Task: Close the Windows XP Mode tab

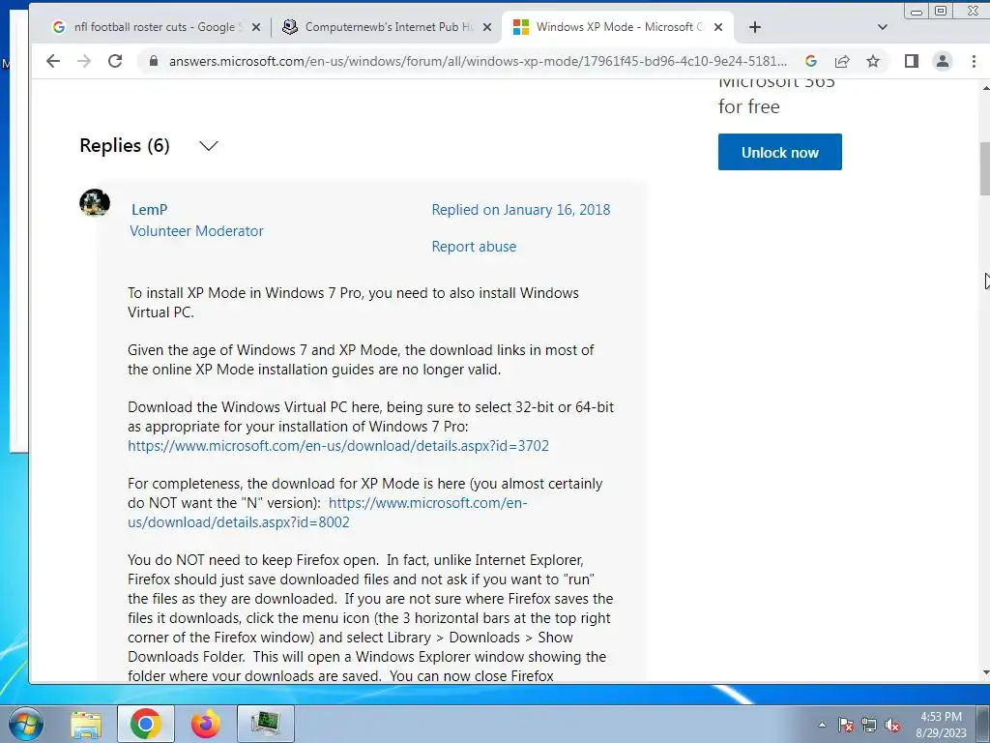Action: (718, 27)
